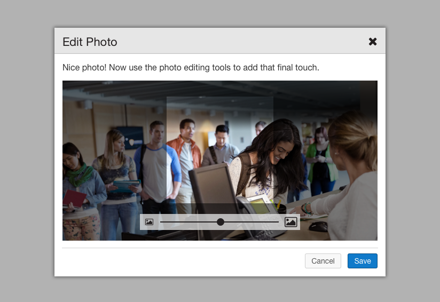
Task: Click inside the highlighted square crop area
Action: [219, 149]
